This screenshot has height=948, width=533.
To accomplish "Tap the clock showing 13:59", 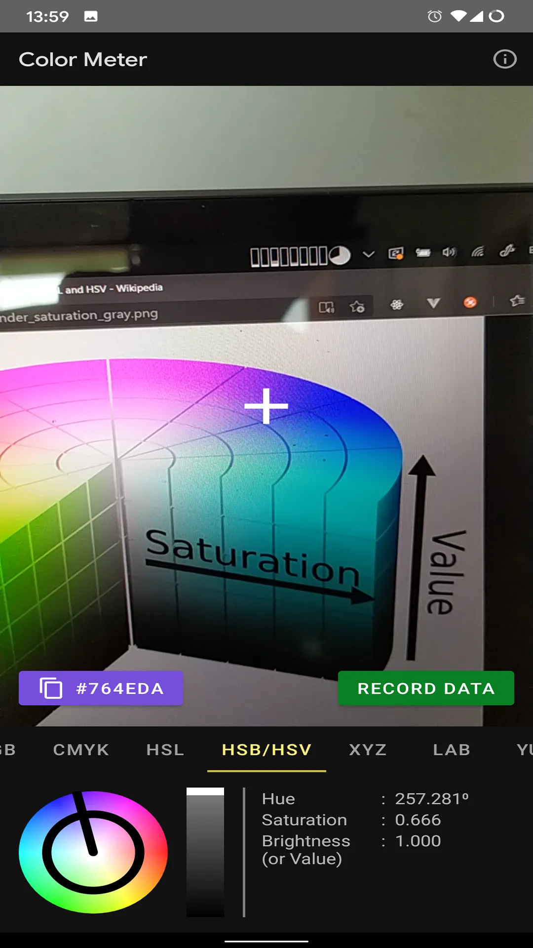I will click(47, 16).
